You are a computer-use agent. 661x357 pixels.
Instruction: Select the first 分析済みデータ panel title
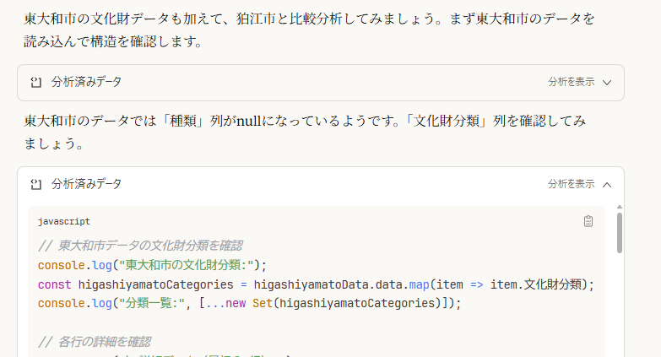(x=86, y=83)
